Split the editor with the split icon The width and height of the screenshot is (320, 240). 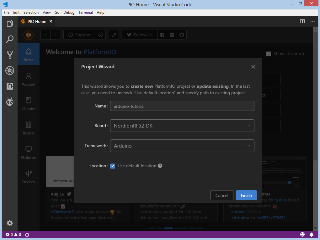302,21
